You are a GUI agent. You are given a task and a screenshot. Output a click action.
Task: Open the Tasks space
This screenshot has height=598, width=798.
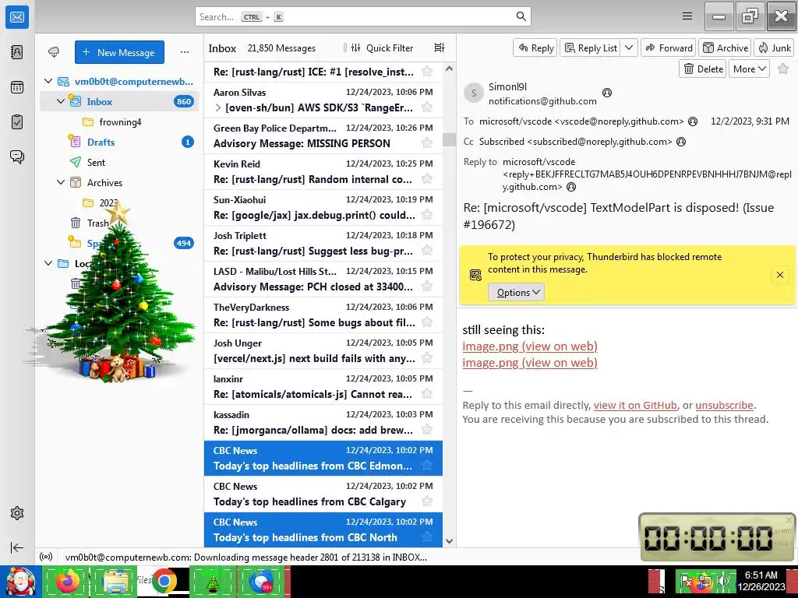coord(17,122)
